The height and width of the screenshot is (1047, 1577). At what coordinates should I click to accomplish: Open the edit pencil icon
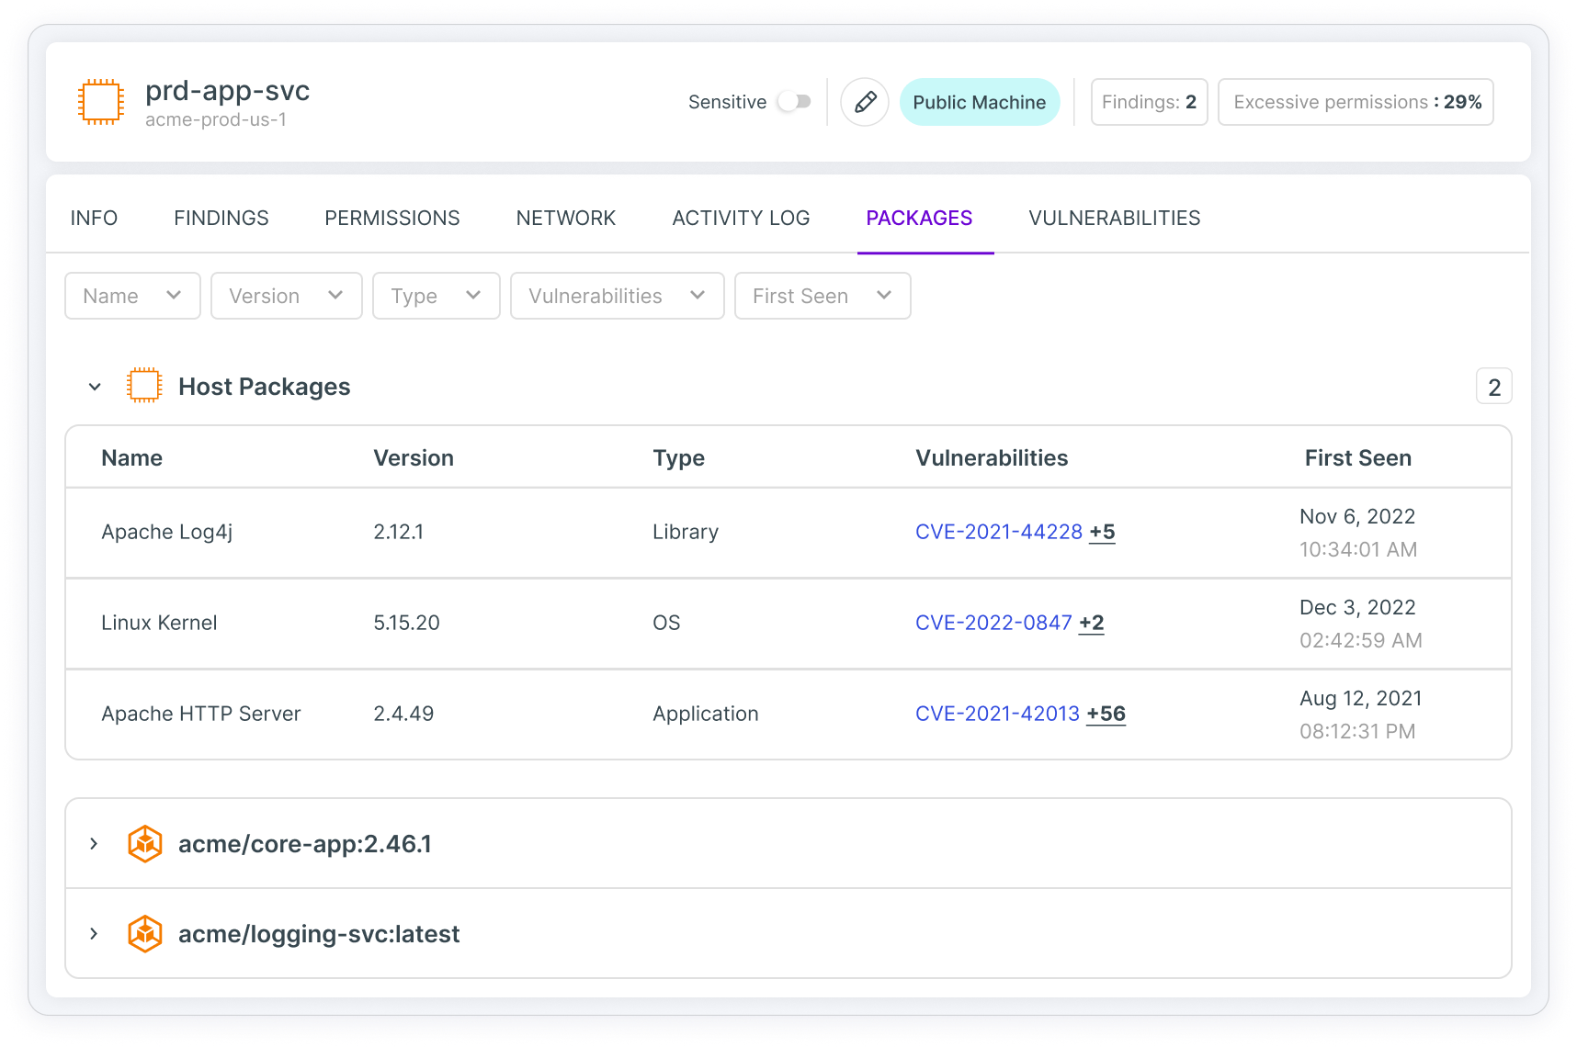click(865, 102)
